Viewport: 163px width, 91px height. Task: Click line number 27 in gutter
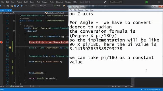(7, 62)
